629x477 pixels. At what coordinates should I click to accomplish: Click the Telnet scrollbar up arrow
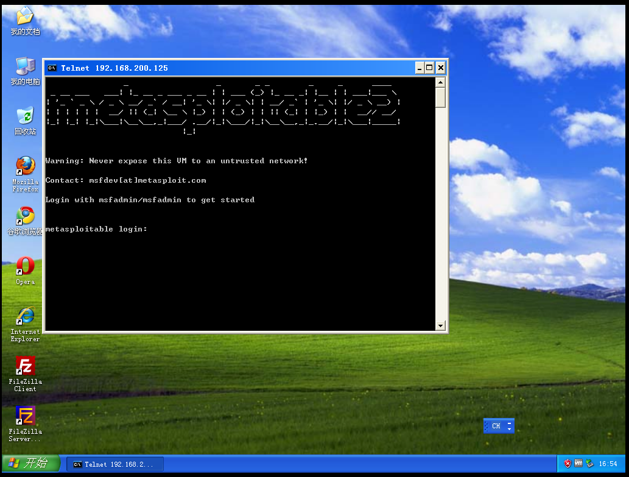pyautogui.click(x=440, y=82)
